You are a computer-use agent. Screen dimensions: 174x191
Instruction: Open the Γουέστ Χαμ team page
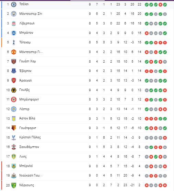[27, 61]
